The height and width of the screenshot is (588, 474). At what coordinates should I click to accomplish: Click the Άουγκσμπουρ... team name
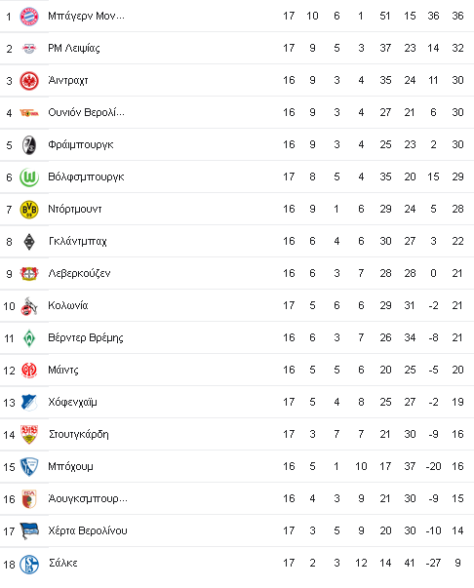pos(88,498)
